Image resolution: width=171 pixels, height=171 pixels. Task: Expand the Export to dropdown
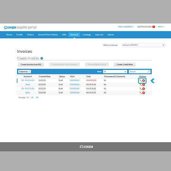[24, 72]
